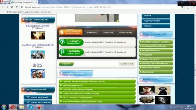
Task: Click the views counter magnifier icon
Action: 121,64
